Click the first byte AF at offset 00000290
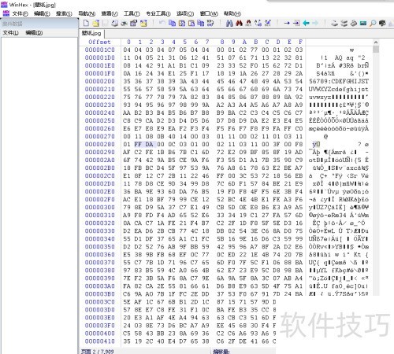This screenshot has width=394, height=354. [127, 152]
